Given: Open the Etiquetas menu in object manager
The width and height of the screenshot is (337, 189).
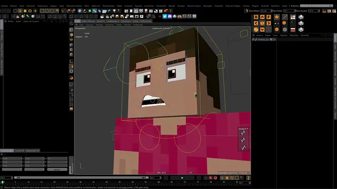Looking at the screenshot, I should point(294,35).
